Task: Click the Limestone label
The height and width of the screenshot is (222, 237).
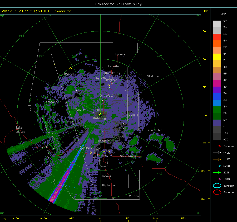Action: 50,102
